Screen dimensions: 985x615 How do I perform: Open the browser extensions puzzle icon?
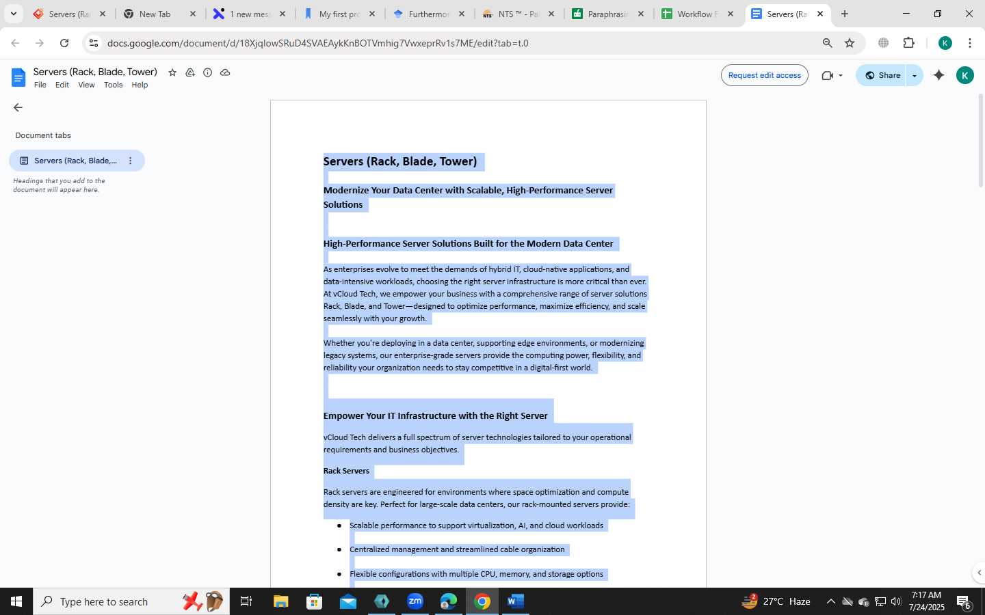coord(908,43)
